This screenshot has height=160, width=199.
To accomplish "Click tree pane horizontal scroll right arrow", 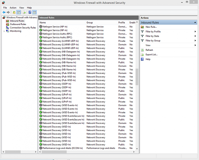I will tap(36, 152).
